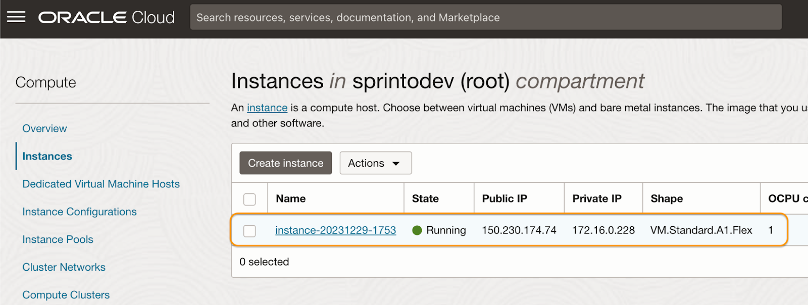Click the OCPU count column header
Image resolution: width=808 pixels, height=305 pixels.
(788, 198)
